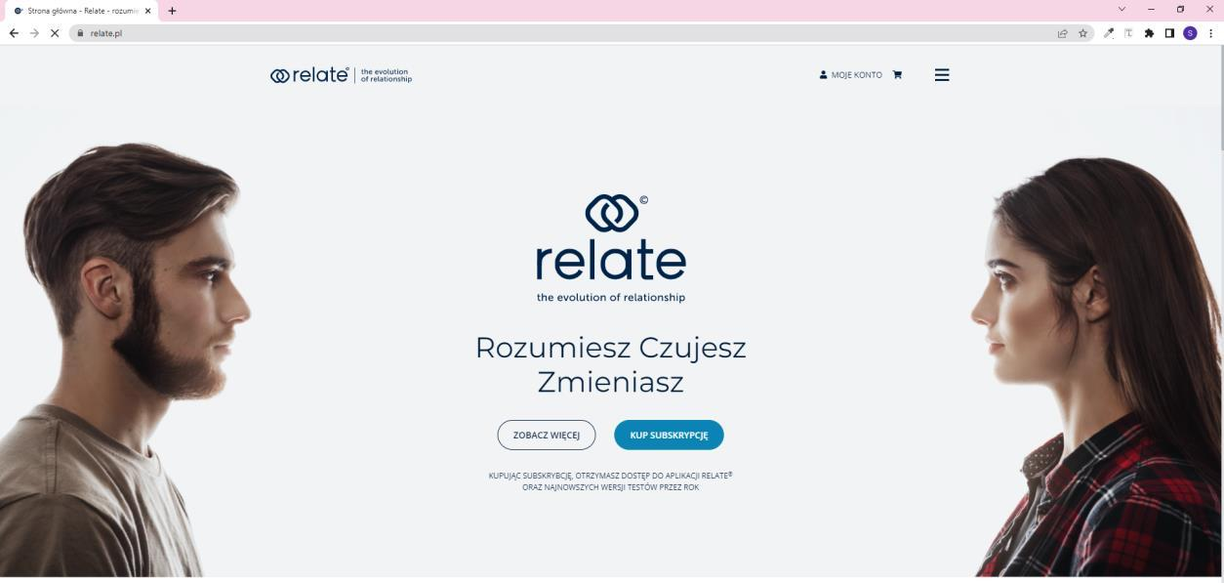Click the relate logo in header
Screen dimensions: 1224x583
(341, 75)
